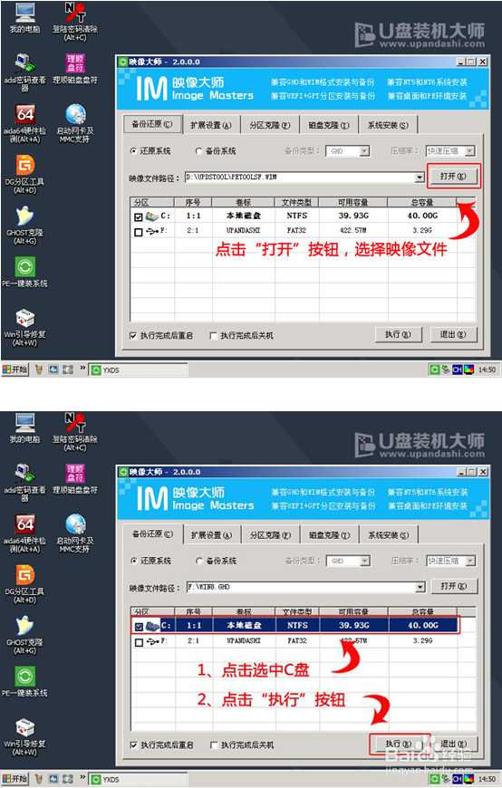Open 备份类型 GHO dropdown in upper screenshot

364,151
